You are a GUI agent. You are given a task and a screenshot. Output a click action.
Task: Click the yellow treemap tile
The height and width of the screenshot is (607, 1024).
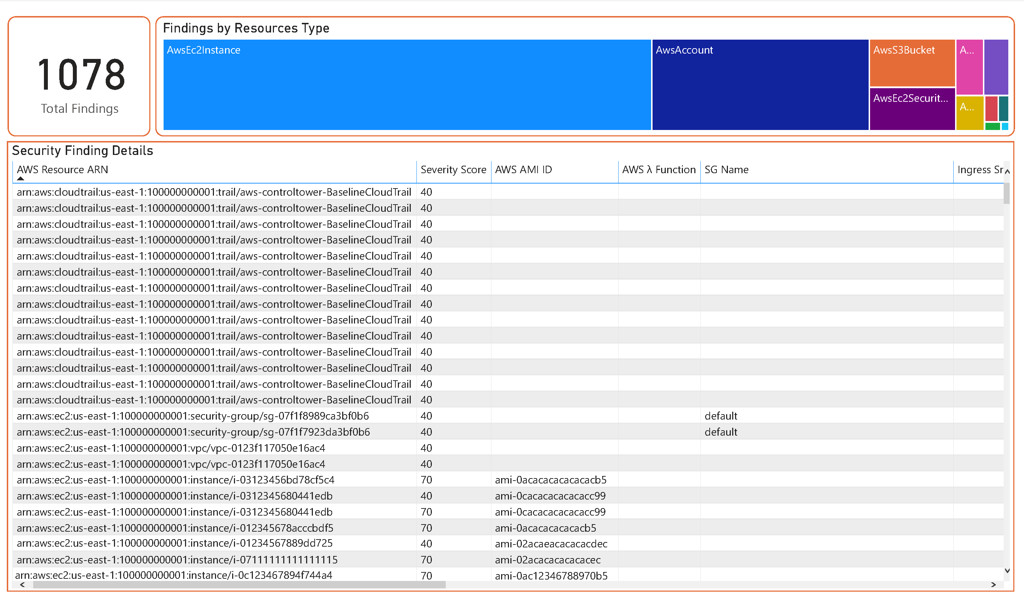click(969, 113)
